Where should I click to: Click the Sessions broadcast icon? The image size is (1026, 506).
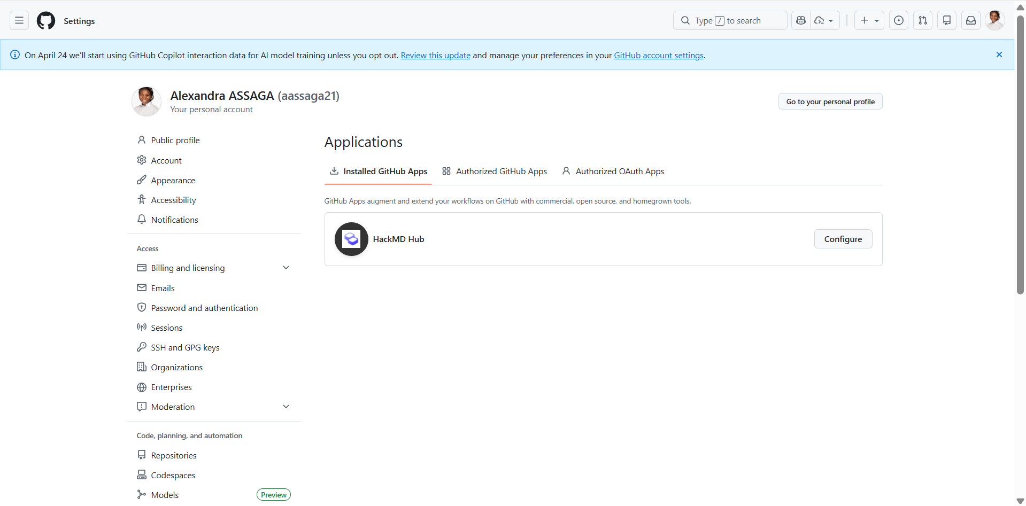tap(142, 327)
